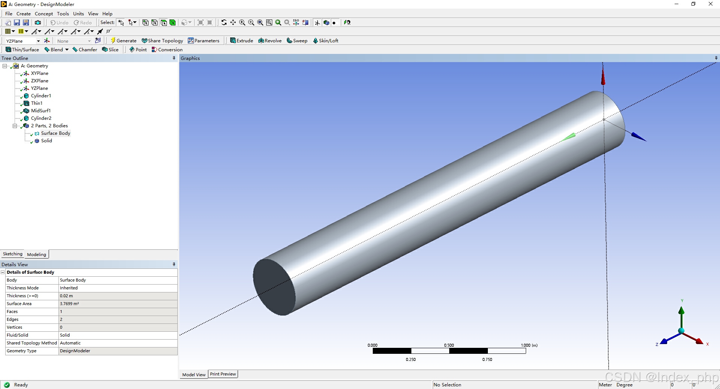The image size is (720, 389).
Task: Collapse the 2 Parts, 2 Bodies node
Action: 15,126
